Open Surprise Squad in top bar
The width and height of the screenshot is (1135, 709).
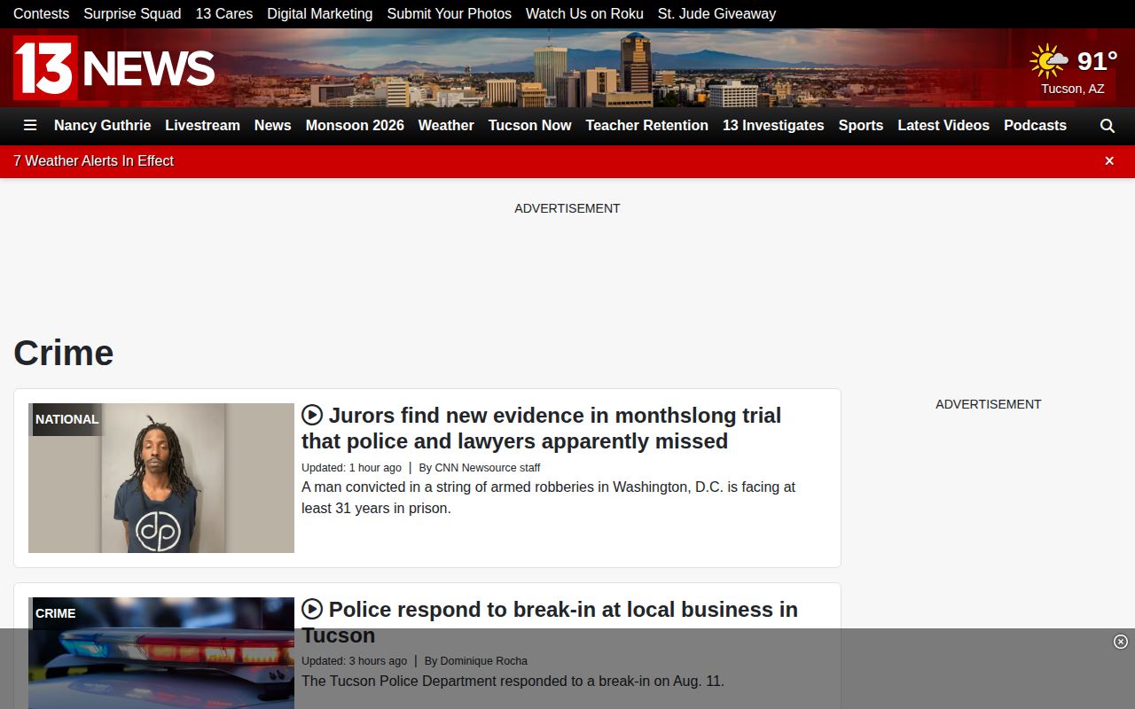pos(132,14)
